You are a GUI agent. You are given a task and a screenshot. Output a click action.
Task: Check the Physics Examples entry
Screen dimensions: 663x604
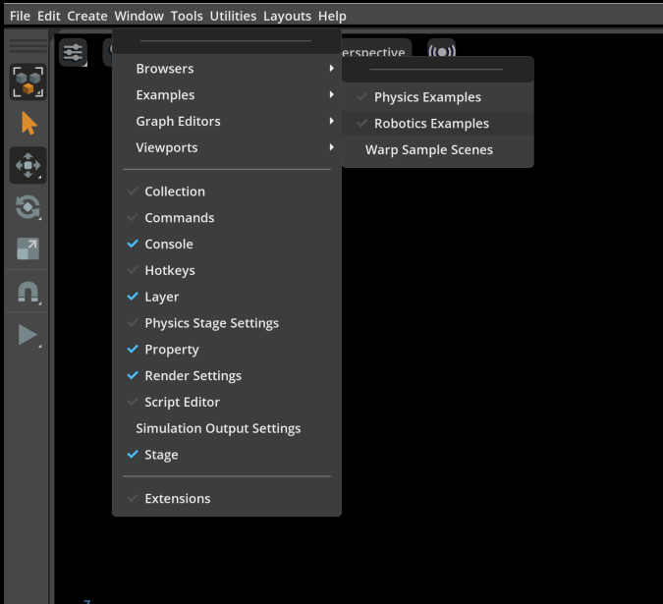click(x=427, y=97)
